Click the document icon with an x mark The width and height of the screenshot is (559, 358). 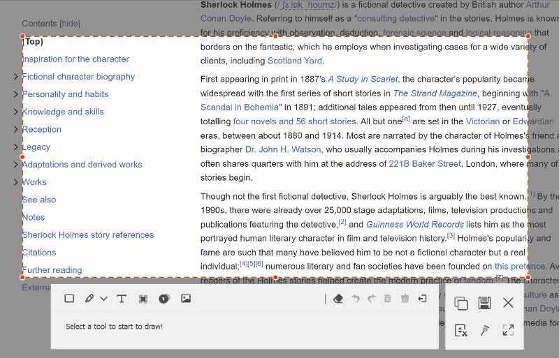[461, 330]
